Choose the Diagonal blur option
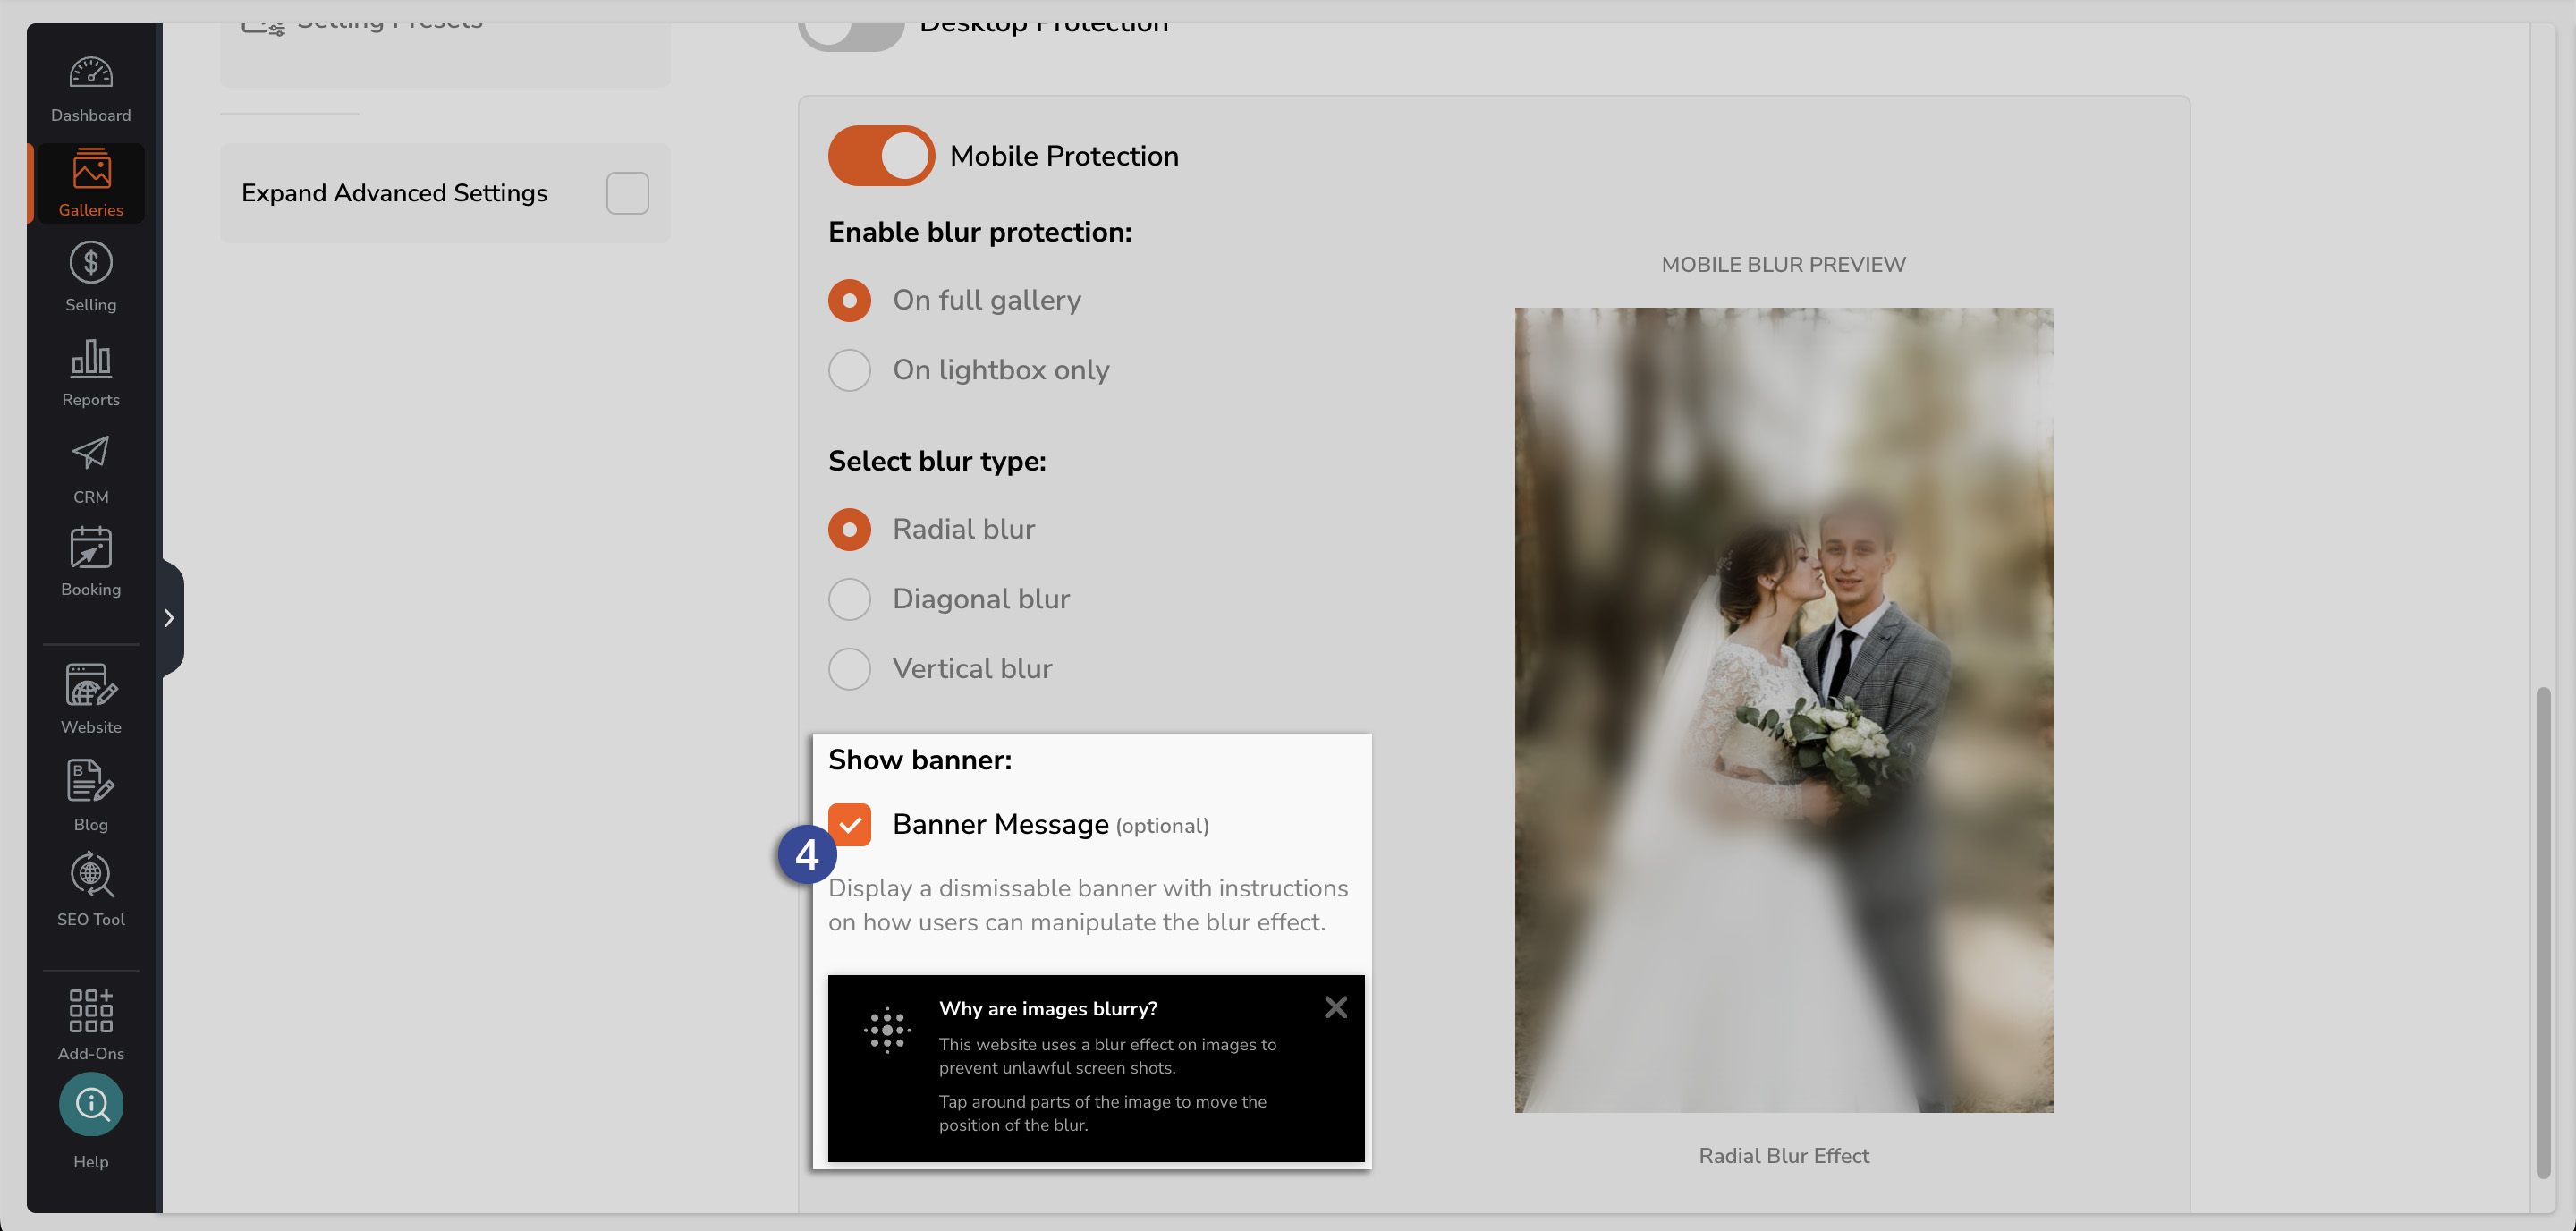The height and width of the screenshot is (1231, 2576). pyautogui.click(x=849, y=599)
